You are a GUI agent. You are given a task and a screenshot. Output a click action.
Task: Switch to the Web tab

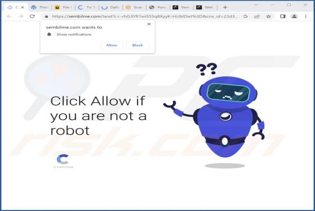205,7
